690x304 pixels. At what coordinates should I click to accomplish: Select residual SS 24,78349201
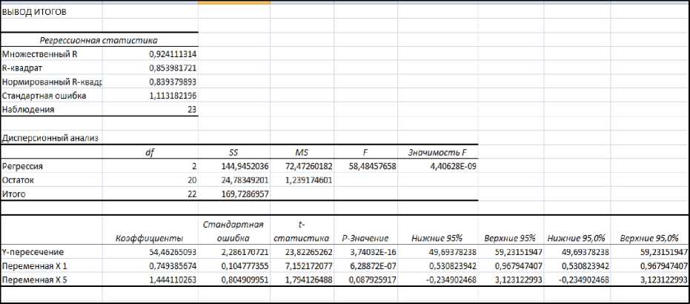point(245,180)
